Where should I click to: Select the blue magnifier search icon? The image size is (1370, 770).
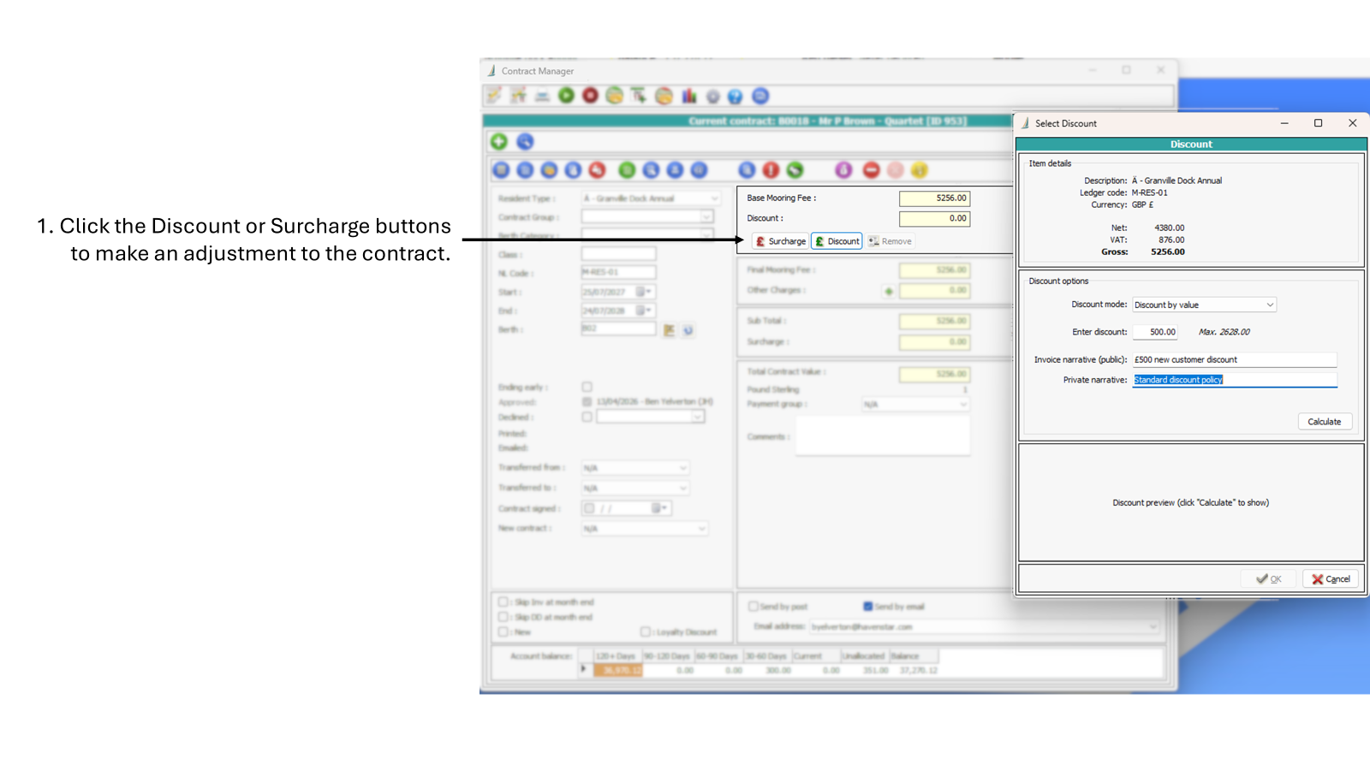[x=526, y=141]
